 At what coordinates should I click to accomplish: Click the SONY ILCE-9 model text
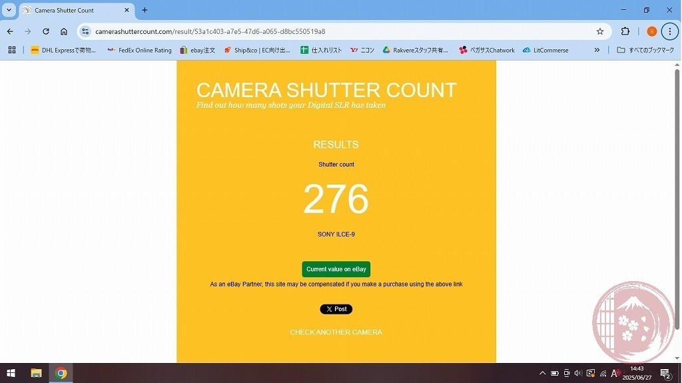(x=336, y=234)
